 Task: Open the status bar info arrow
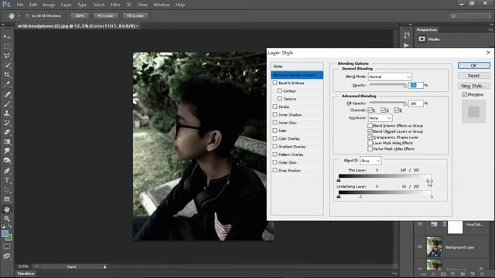[x=105, y=267]
